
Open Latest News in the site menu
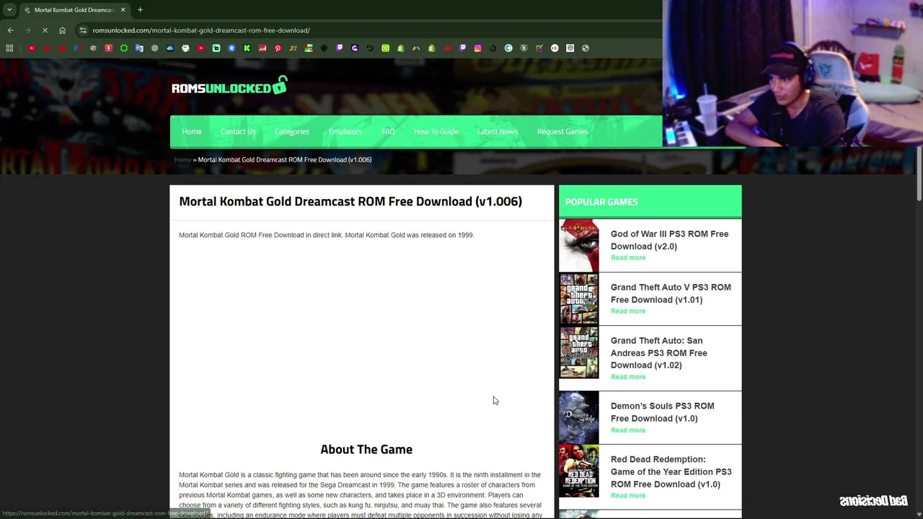(498, 131)
